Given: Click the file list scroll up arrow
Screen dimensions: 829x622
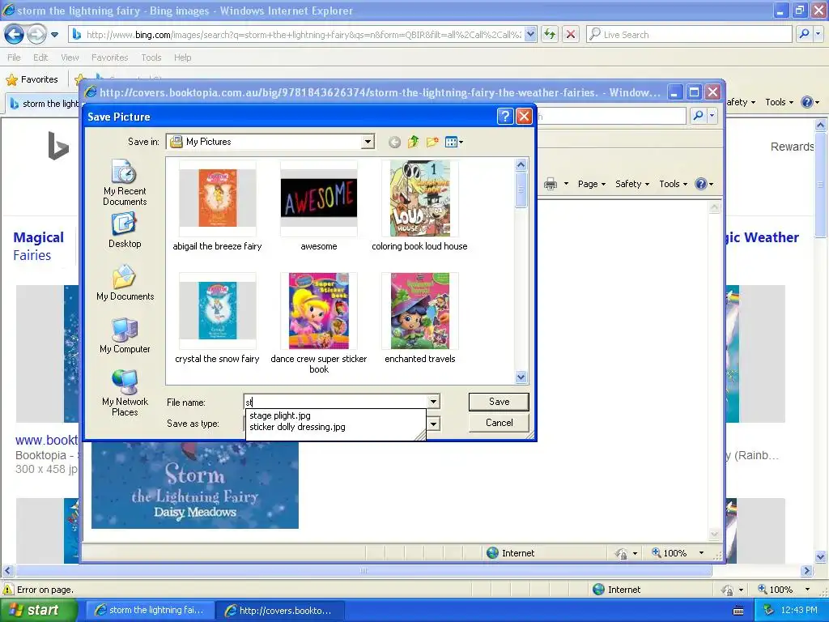Looking at the screenshot, I should click(521, 164).
